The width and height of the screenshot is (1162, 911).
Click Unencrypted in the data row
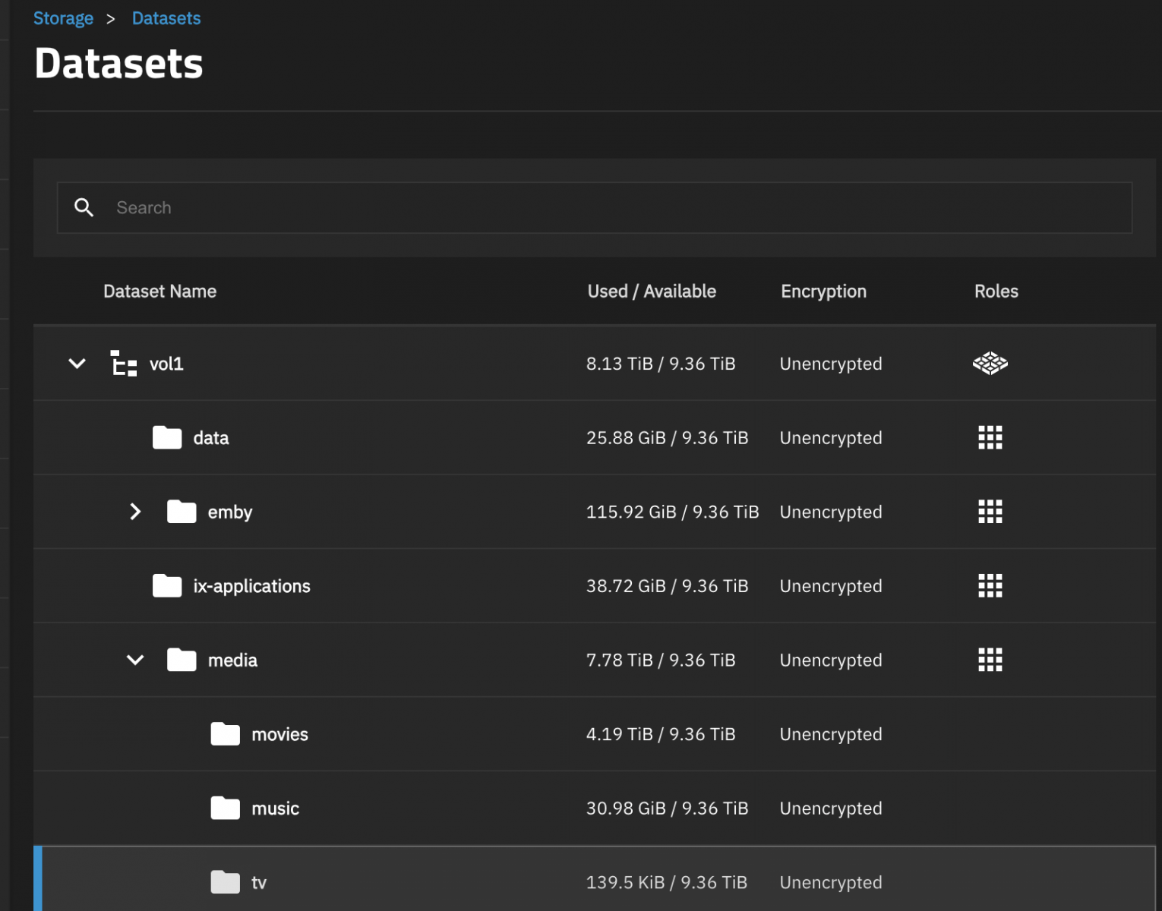831,438
